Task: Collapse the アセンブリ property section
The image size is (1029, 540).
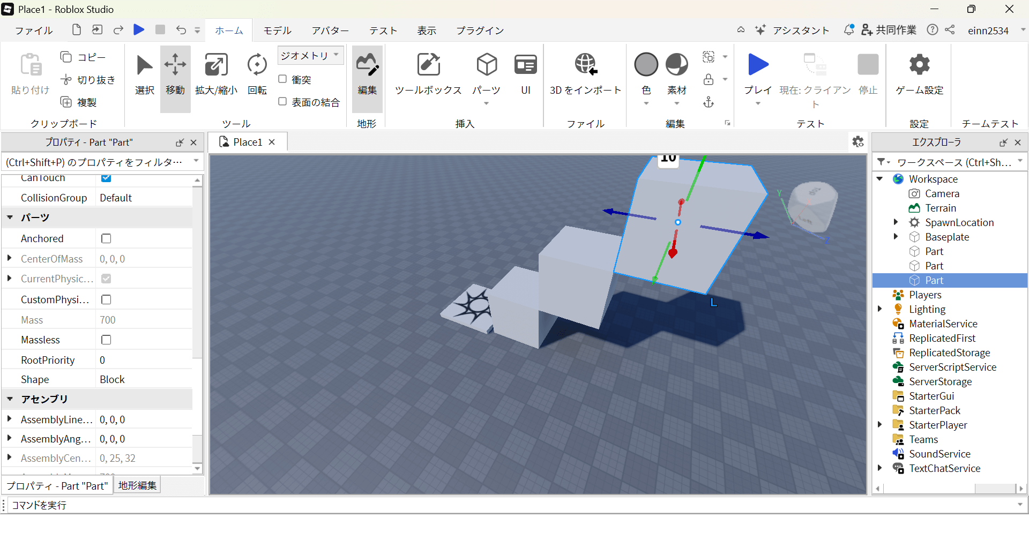Action: click(x=10, y=399)
